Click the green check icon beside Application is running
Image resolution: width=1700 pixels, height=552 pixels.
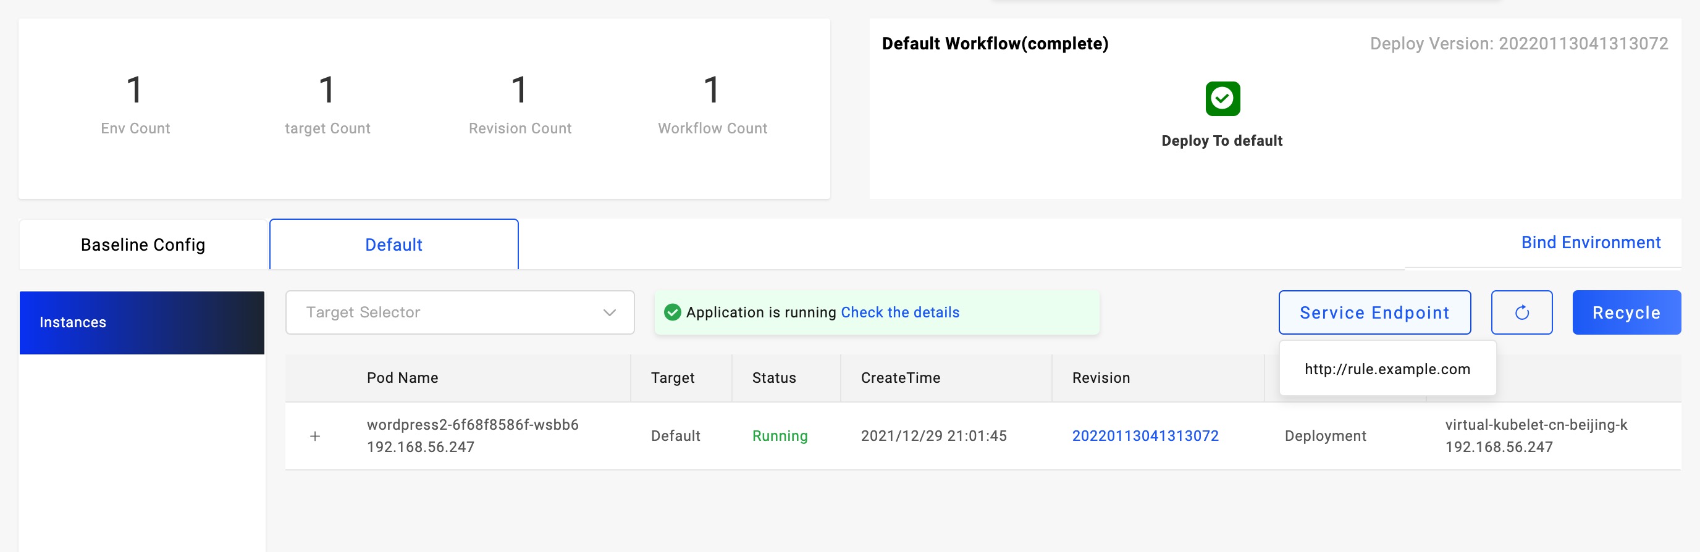(x=672, y=312)
